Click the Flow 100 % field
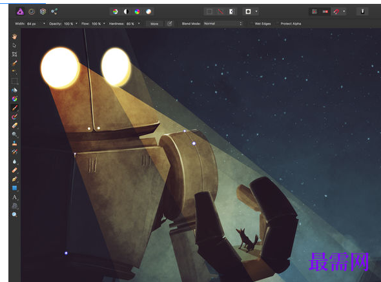This screenshot has height=282, width=381. (96, 24)
